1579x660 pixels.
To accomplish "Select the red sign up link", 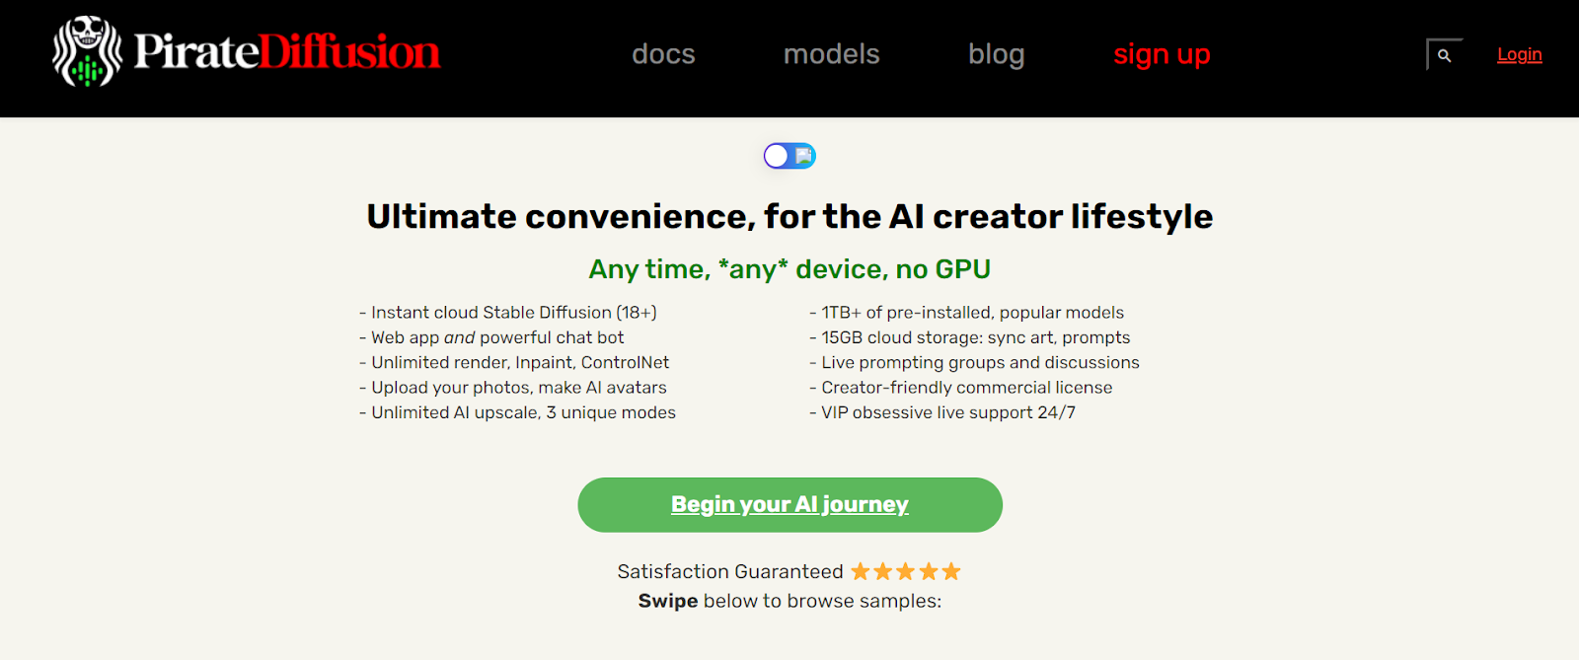I will (1162, 54).
